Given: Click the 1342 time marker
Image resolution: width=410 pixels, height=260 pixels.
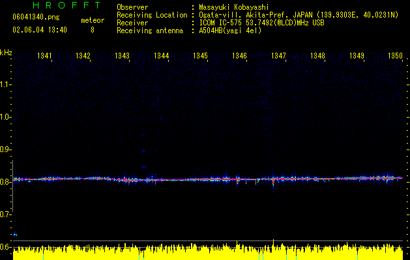Looking at the screenshot, I should point(83,55).
